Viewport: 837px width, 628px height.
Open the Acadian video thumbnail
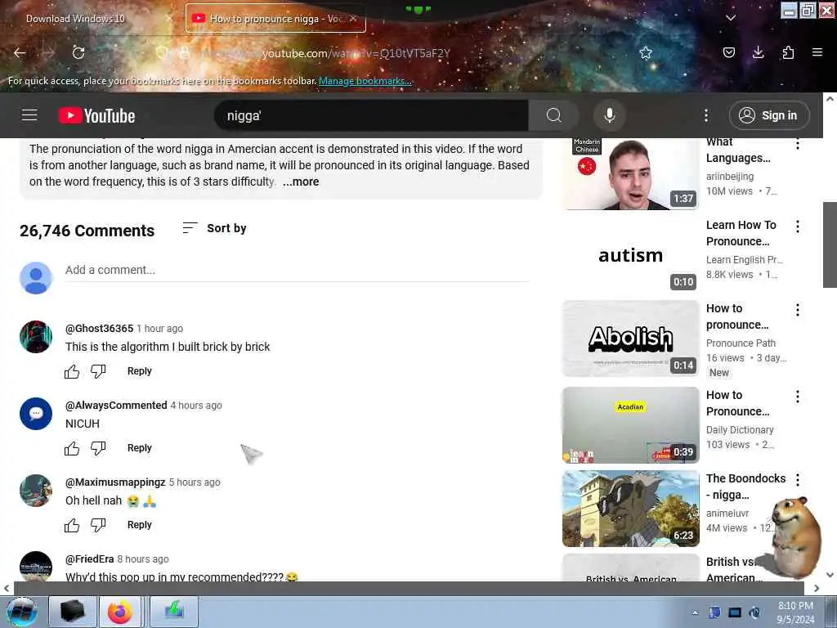click(630, 425)
